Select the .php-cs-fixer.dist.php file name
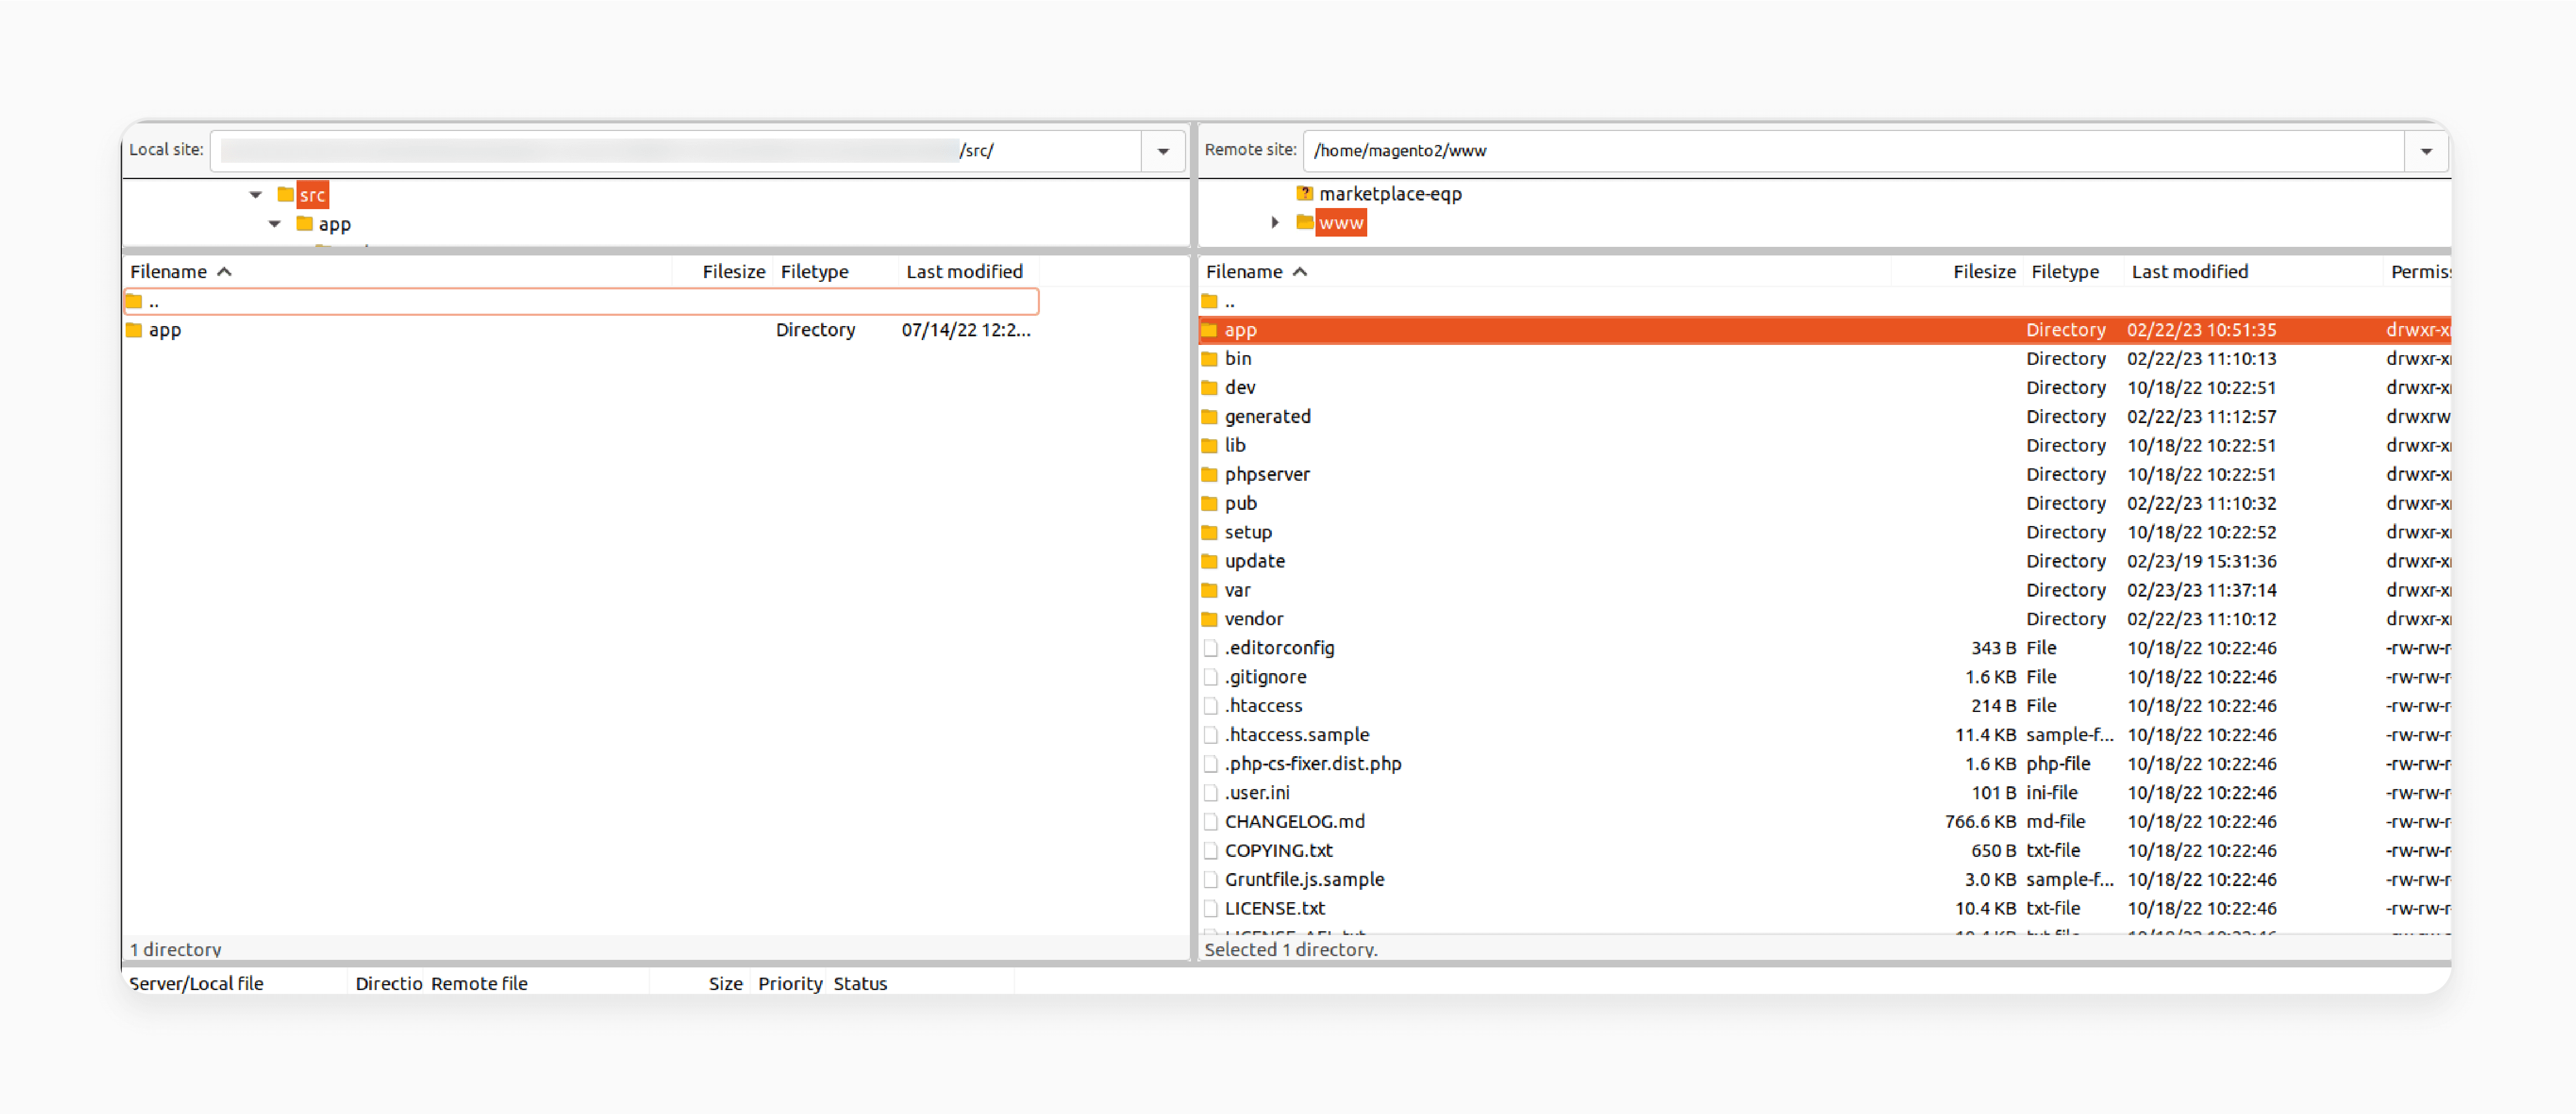 click(x=1313, y=765)
